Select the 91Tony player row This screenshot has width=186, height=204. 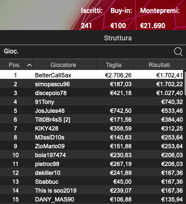tap(92, 102)
